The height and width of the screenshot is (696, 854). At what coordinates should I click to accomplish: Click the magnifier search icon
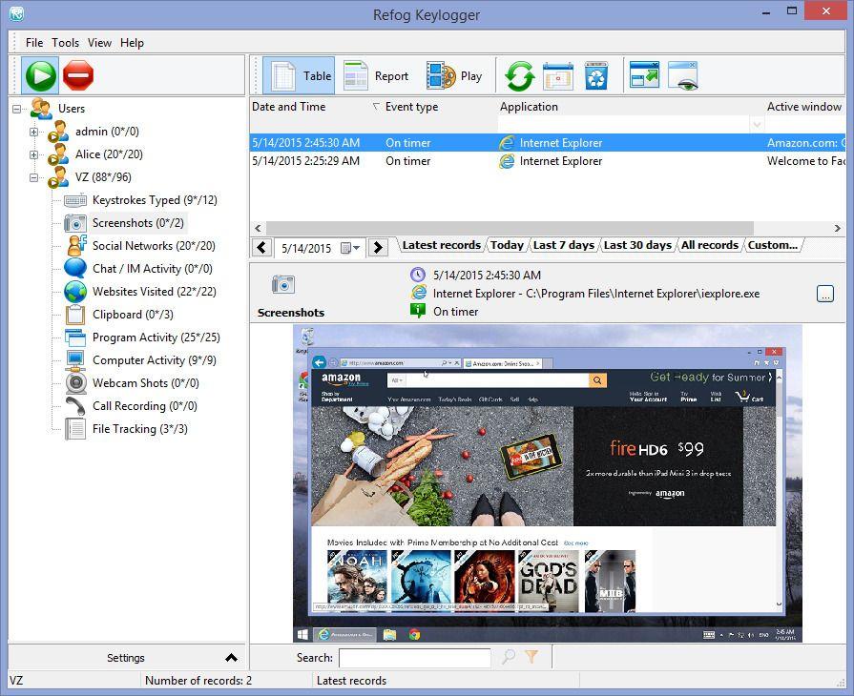509,657
